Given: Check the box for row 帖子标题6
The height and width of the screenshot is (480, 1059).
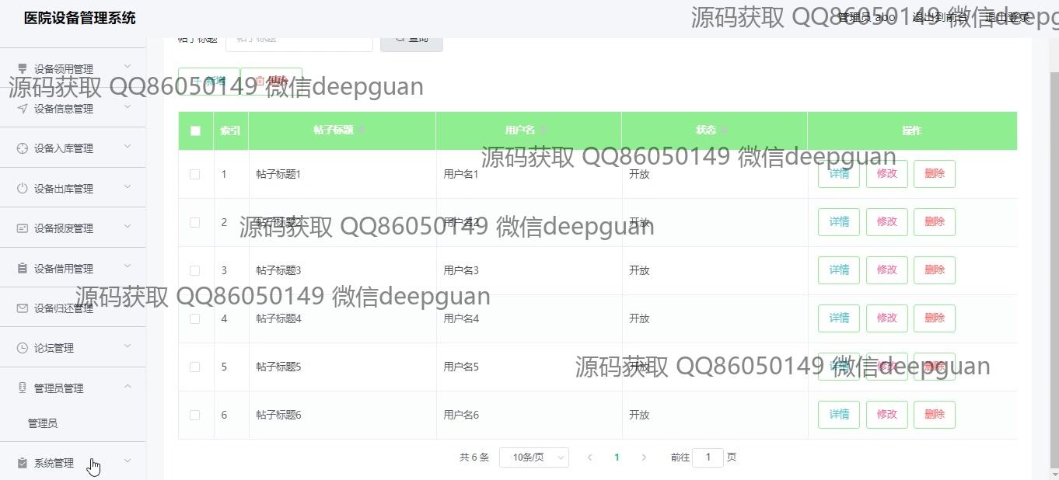Looking at the screenshot, I should click(x=195, y=415).
